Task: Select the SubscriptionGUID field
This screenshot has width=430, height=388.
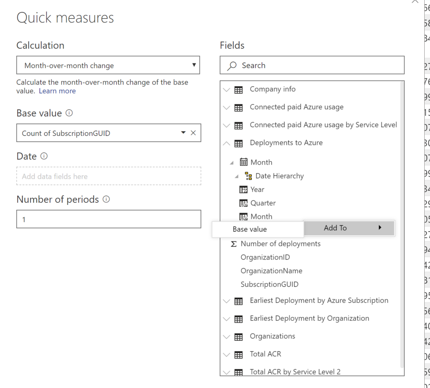Action: [x=269, y=285]
